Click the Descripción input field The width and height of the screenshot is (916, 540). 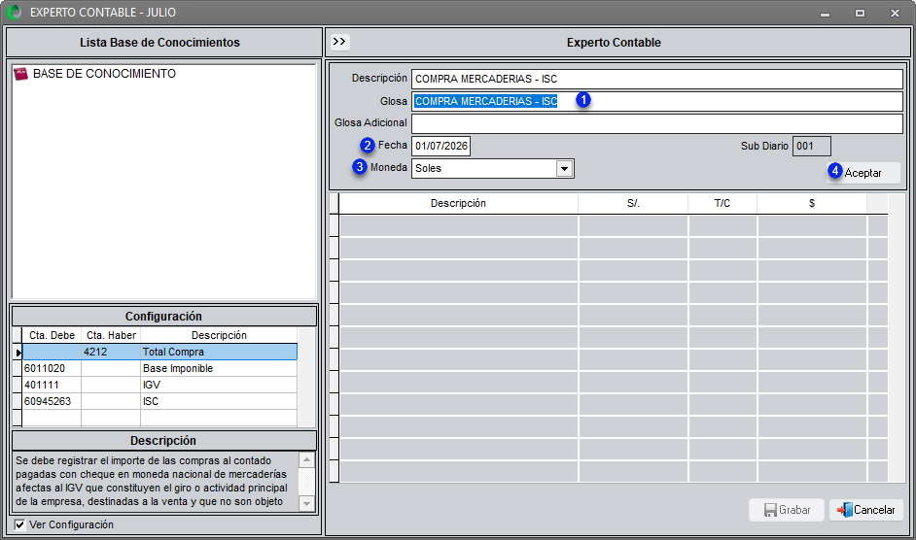click(x=657, y=79)
